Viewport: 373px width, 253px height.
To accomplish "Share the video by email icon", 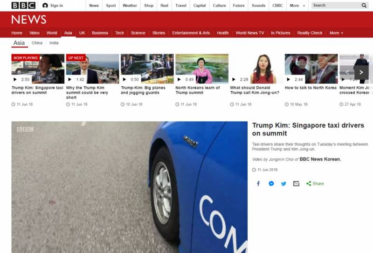I will click(296, 184).
